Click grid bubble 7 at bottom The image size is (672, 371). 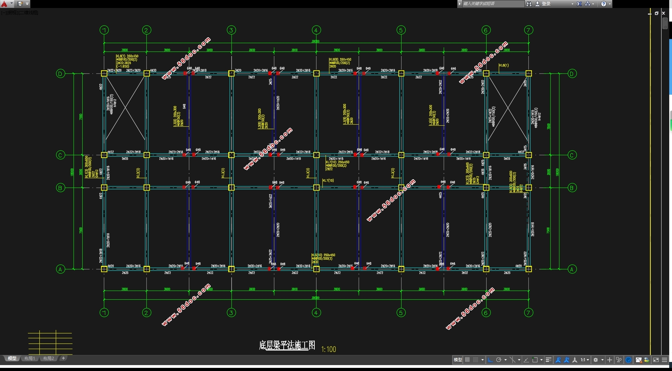(528, 313)
